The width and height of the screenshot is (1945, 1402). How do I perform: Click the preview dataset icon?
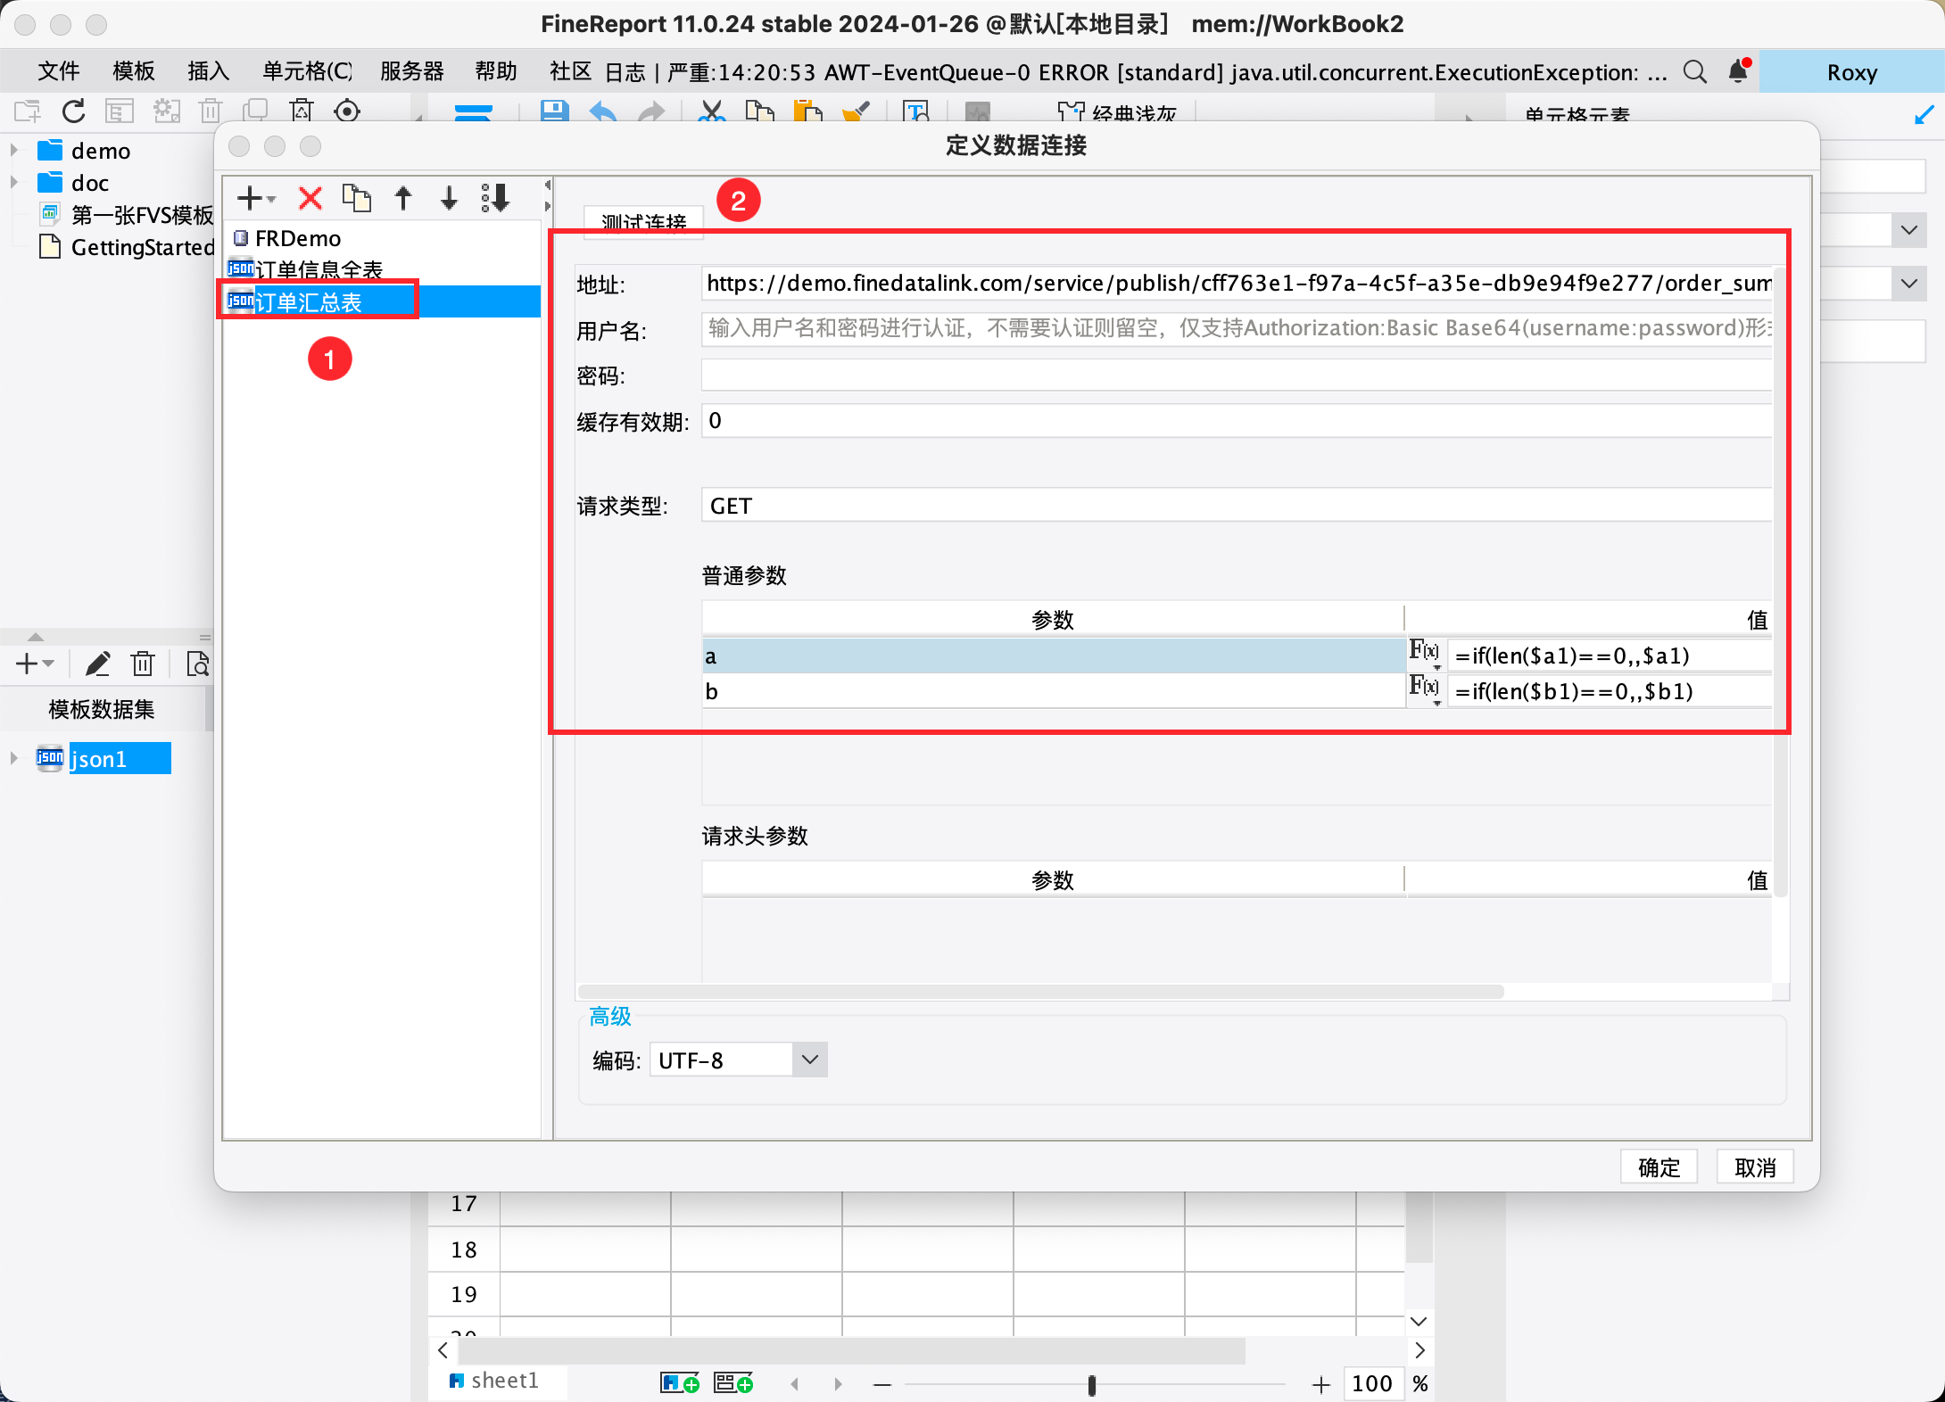197,664
